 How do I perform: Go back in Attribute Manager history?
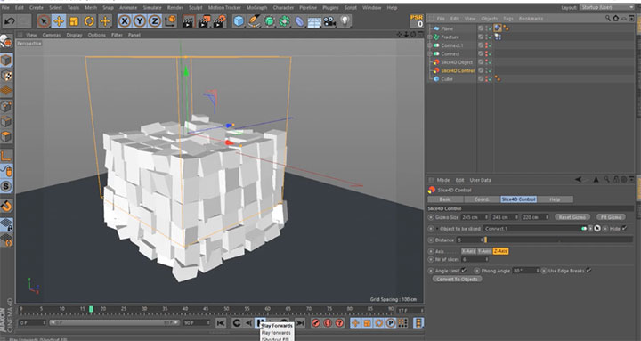[578, 180]
